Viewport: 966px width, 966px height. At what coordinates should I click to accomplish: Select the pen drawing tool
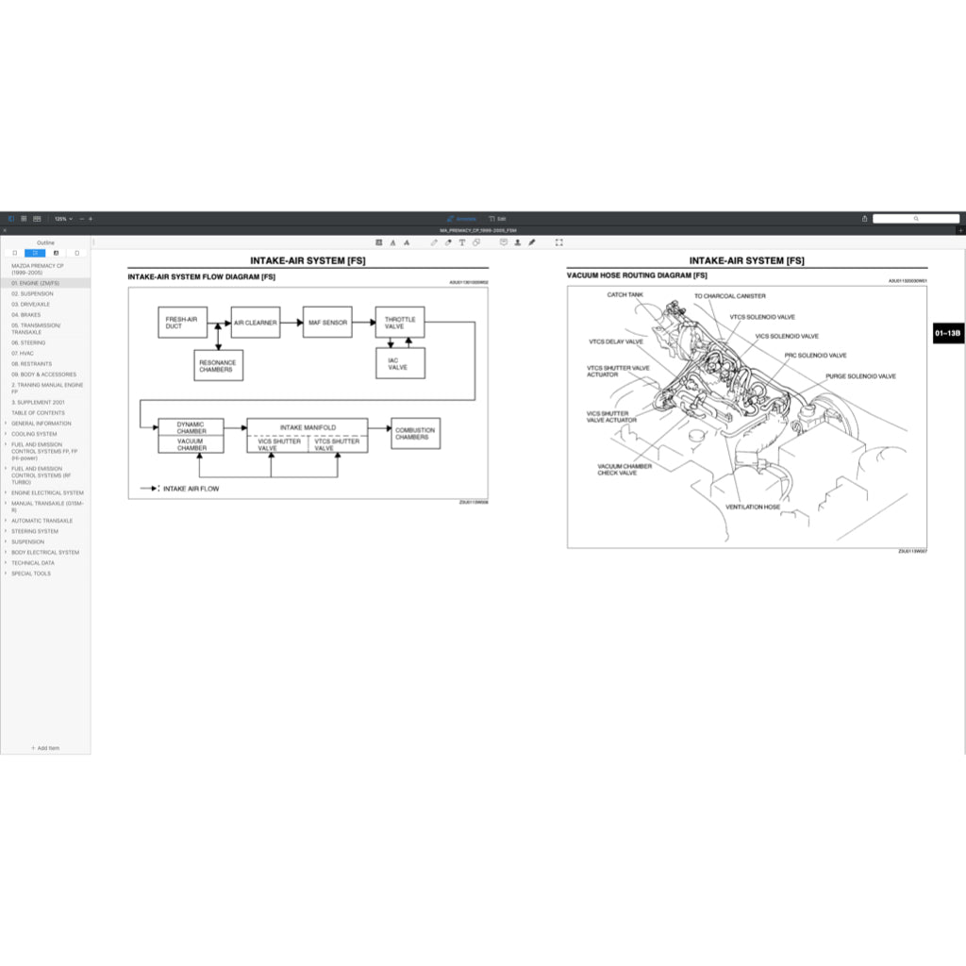(434, 242)
